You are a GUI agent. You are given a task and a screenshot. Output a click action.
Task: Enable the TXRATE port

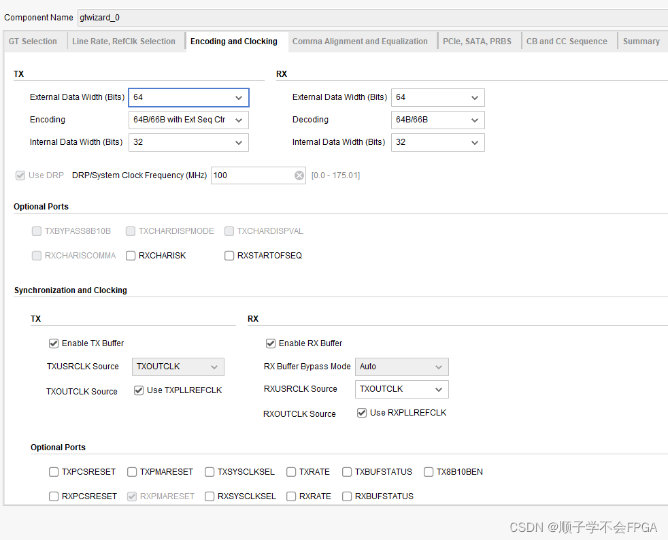(x=291, y=472)
